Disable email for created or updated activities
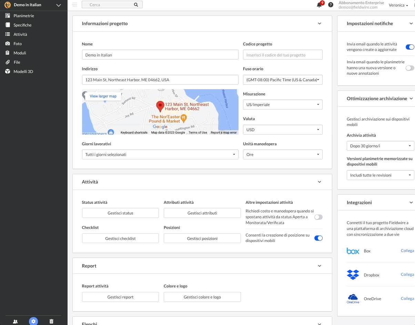Screen dimensions: 415x325 [x=410, y=47]
